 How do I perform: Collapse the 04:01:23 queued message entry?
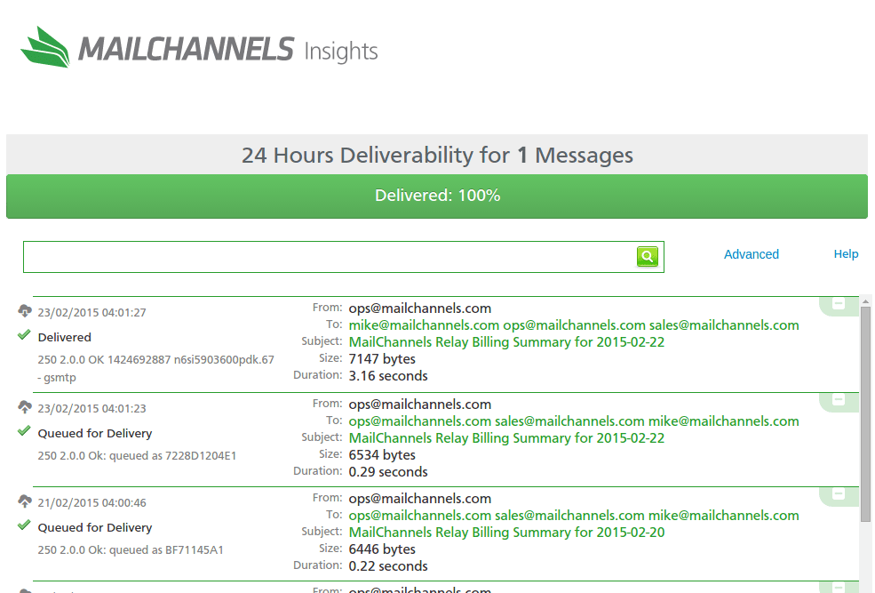(x=839, y=400)
